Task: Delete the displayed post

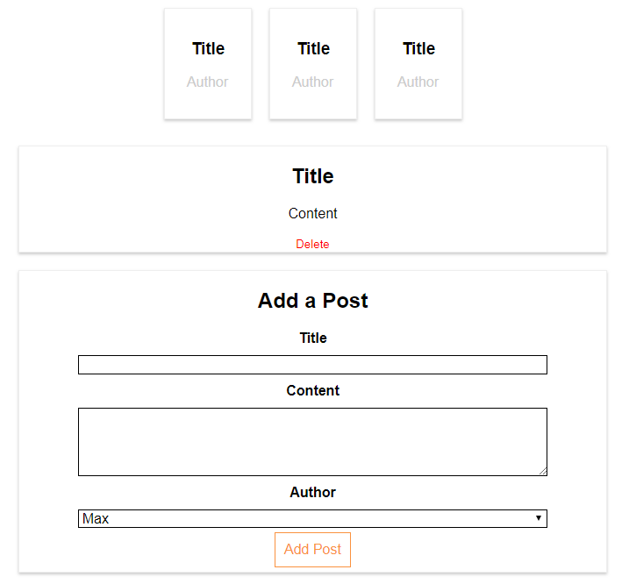Action: tap(312, 244)
